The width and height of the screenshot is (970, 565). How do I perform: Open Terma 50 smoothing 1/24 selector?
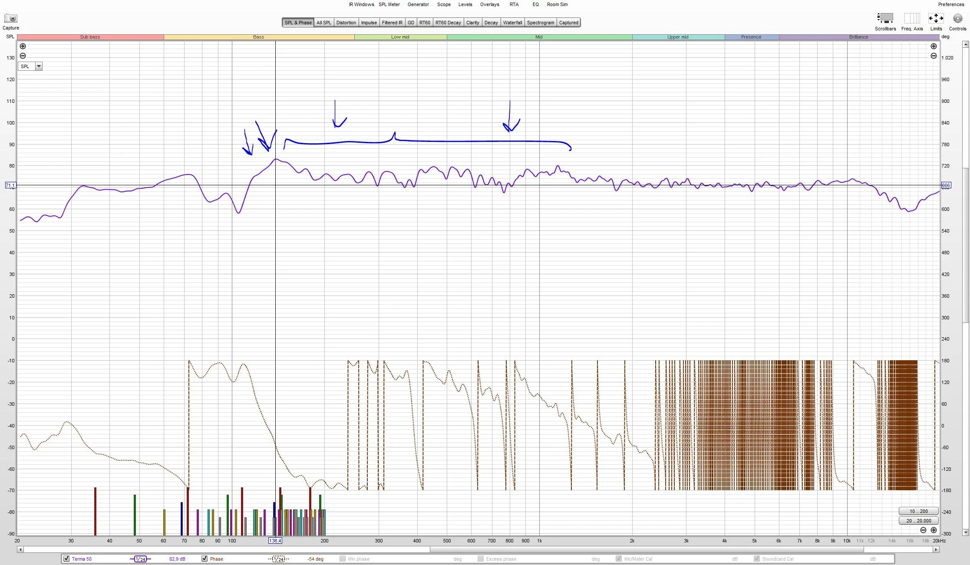coord(140,559)
